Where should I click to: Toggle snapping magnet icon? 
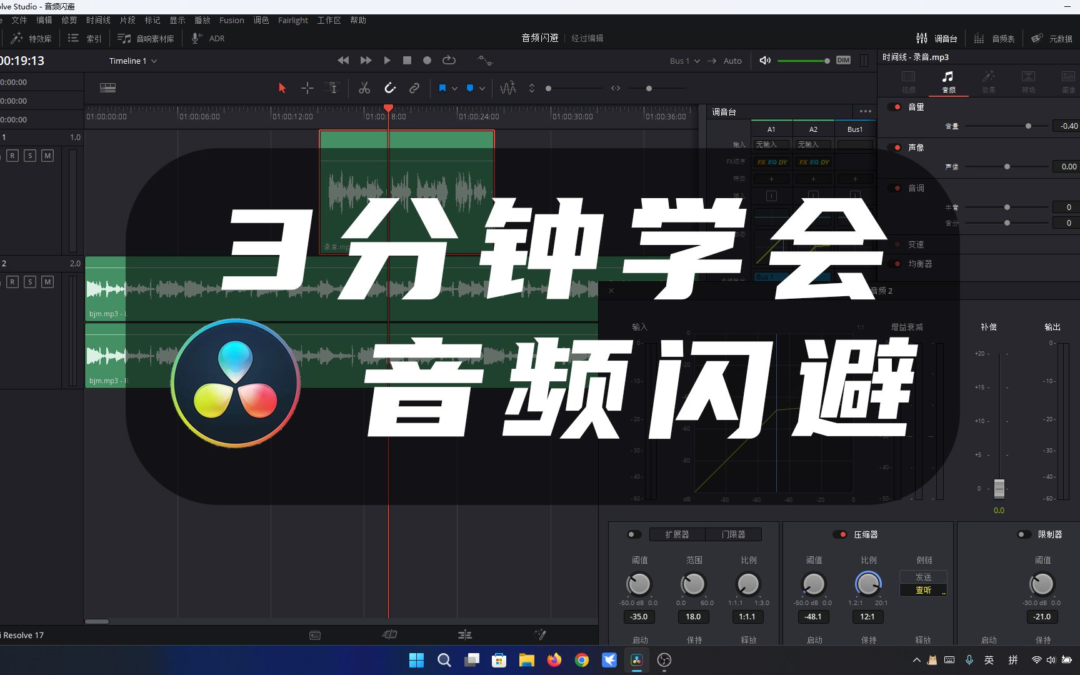[x=389, y=88]
